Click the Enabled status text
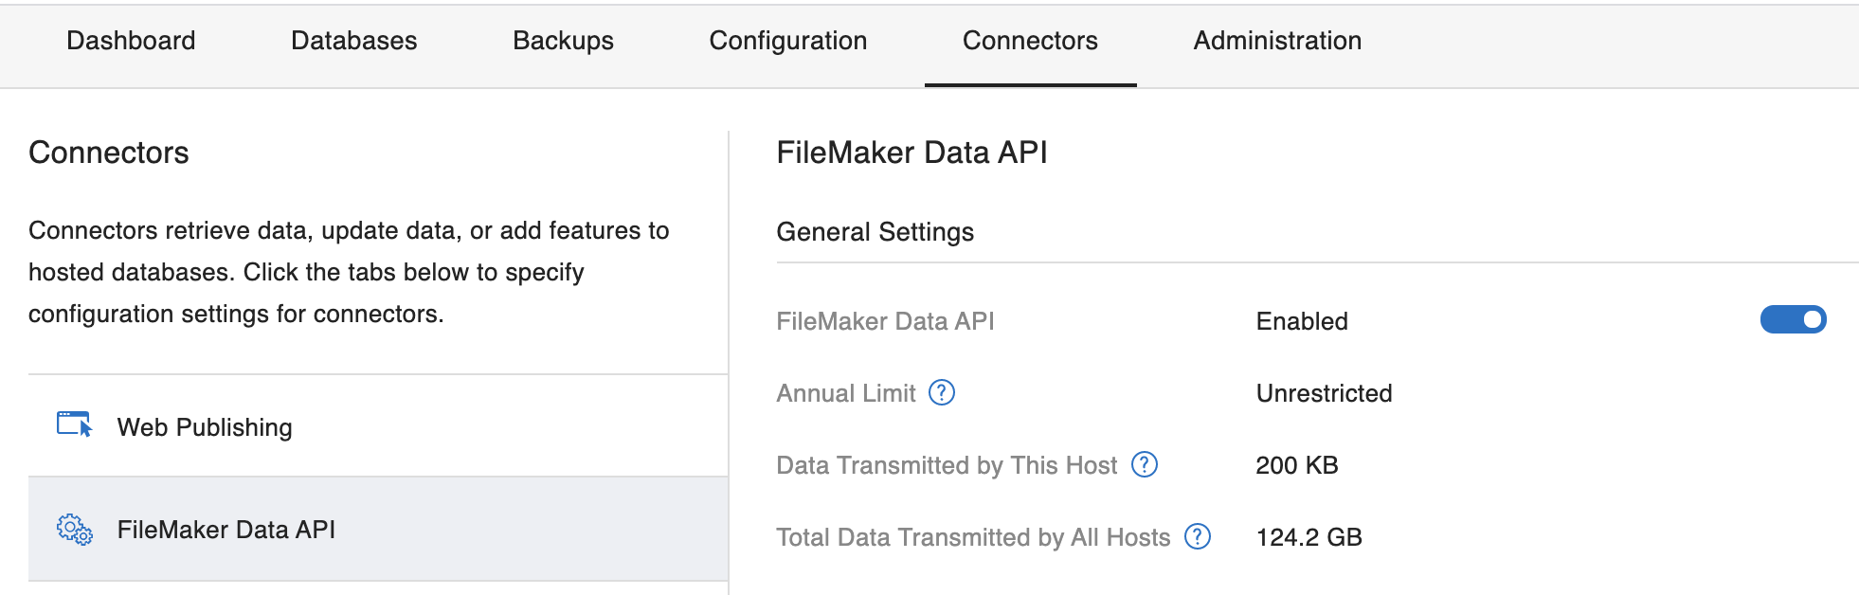1859x595 pixels. point(1302,321)
